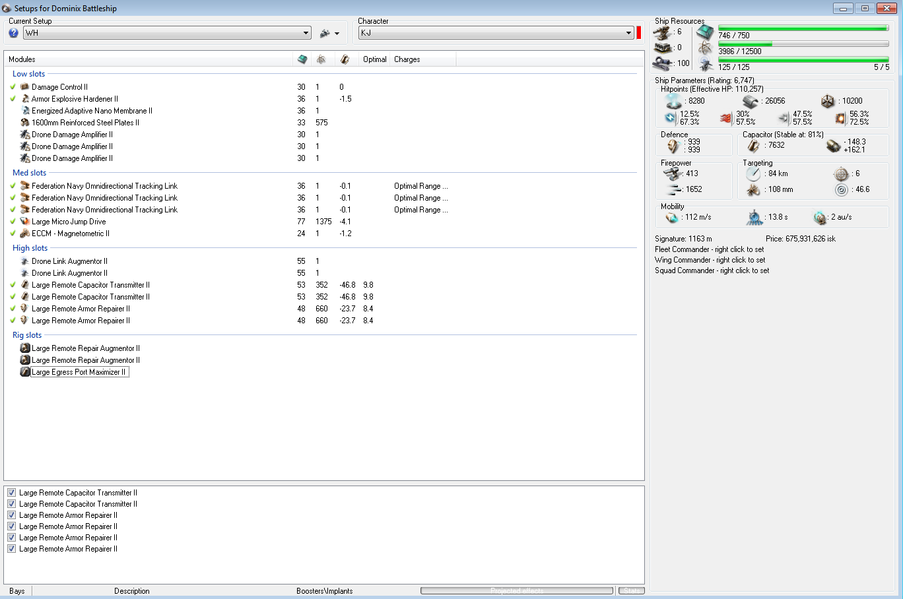Click the red color swatch beside Character dropdown
This screenshot has width=903, height=599.
coord(639,33)
